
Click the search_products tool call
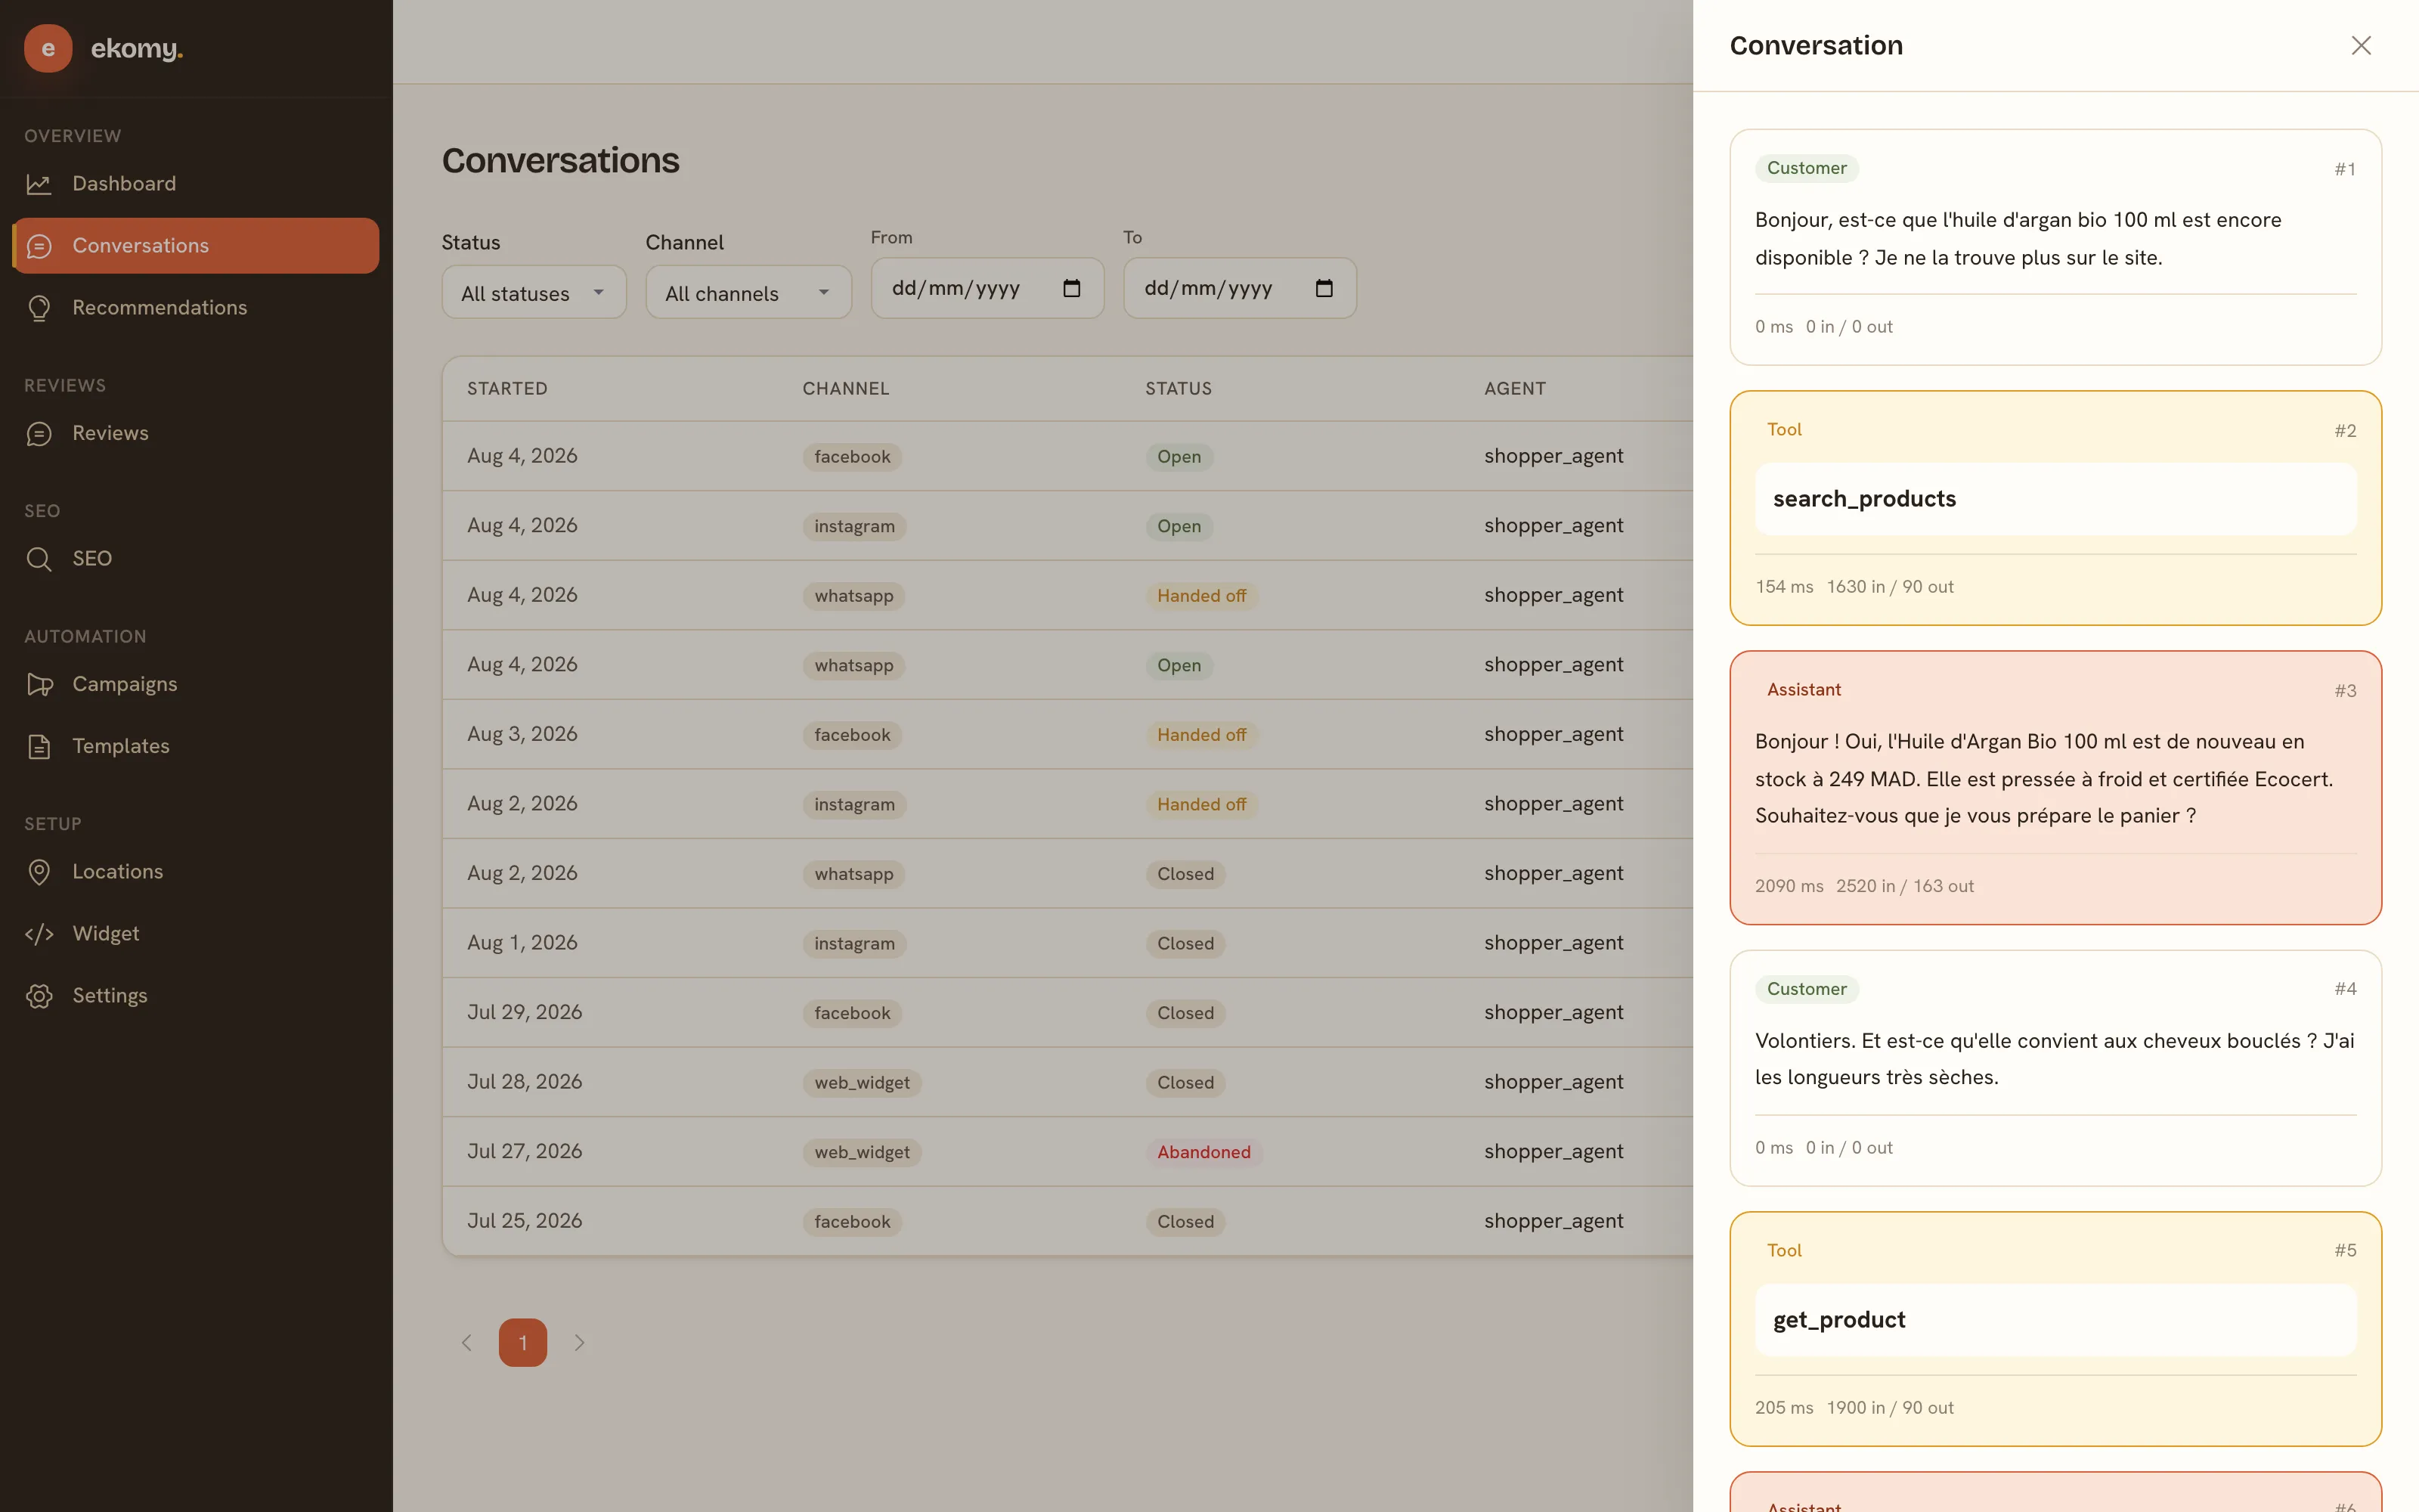click(2055, 499)
